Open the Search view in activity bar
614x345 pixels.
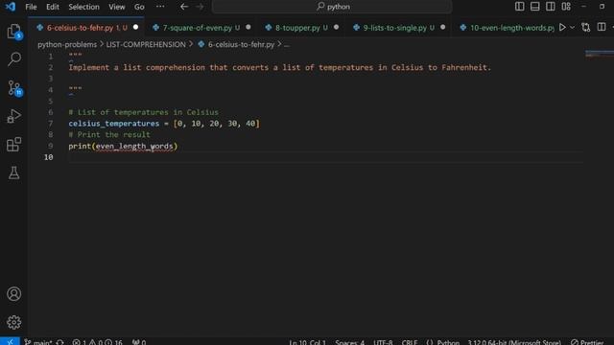click(x=14, y=59)
